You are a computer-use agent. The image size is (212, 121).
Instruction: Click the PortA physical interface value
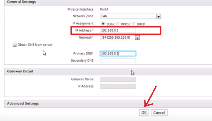pos(104,9)
